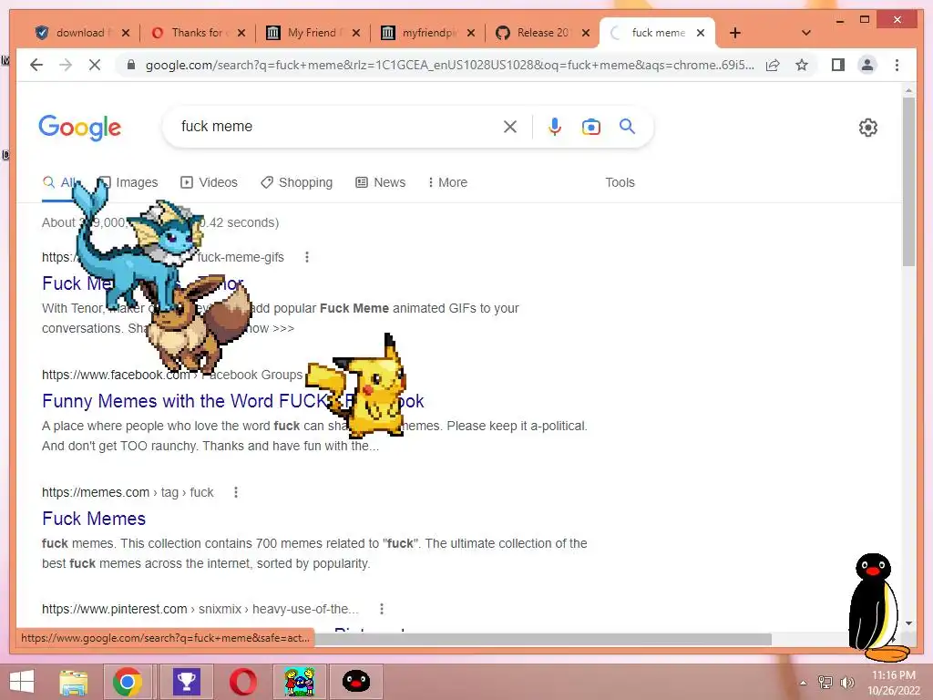Open the three-dot menu for memes.com result
Screen dimensions: 933x700
tap(236, 492)
